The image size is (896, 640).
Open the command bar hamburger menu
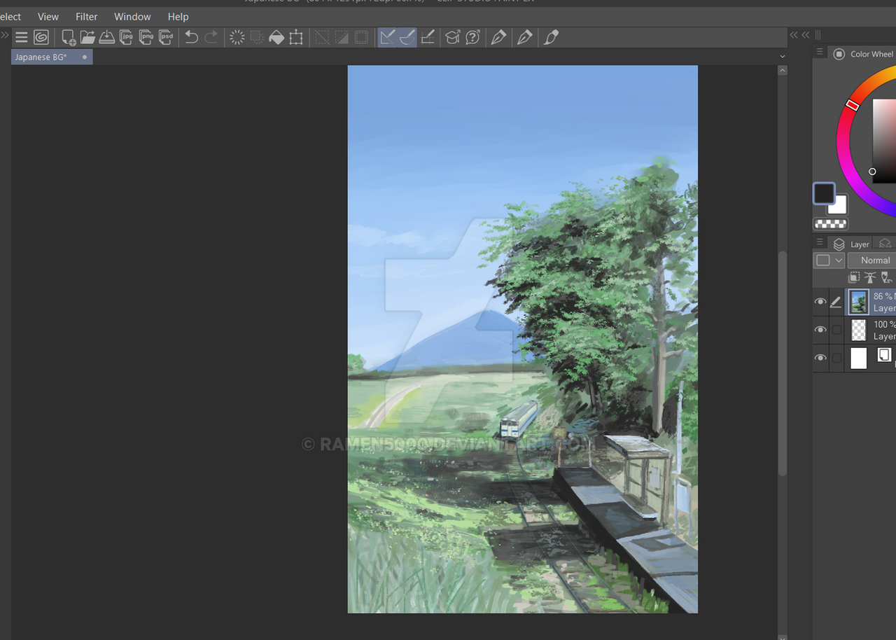click(22, 38)
